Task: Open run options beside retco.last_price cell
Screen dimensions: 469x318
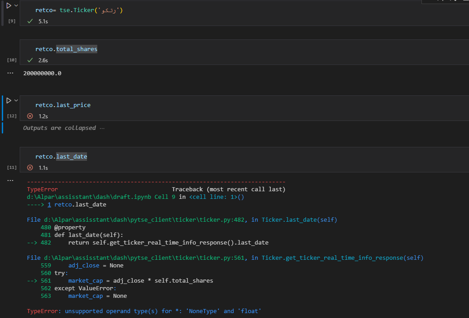Action: click(16, 100)
